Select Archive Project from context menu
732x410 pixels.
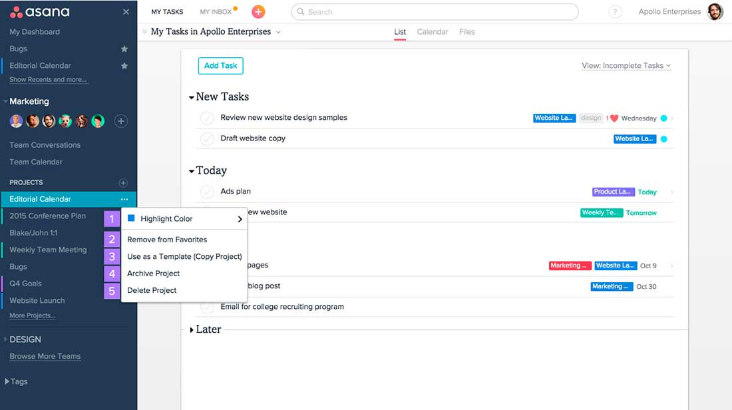[x=153, y=274]
